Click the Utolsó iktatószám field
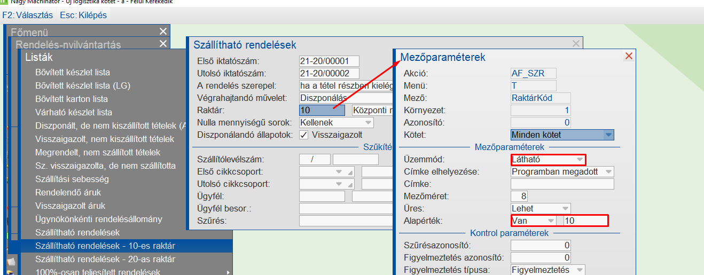 click(329, 74)
